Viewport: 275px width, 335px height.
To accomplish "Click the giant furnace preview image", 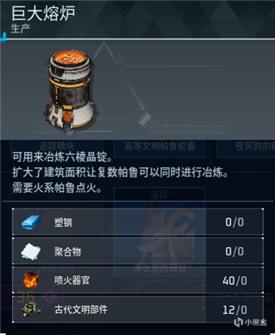I will 70,91.
